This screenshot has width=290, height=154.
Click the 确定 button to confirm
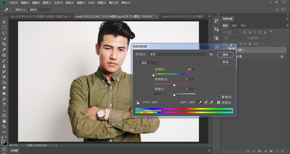pyautogui.click(x=225, y=55)
